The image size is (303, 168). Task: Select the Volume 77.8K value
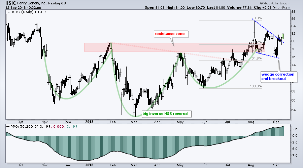click(x=240, y=8)
